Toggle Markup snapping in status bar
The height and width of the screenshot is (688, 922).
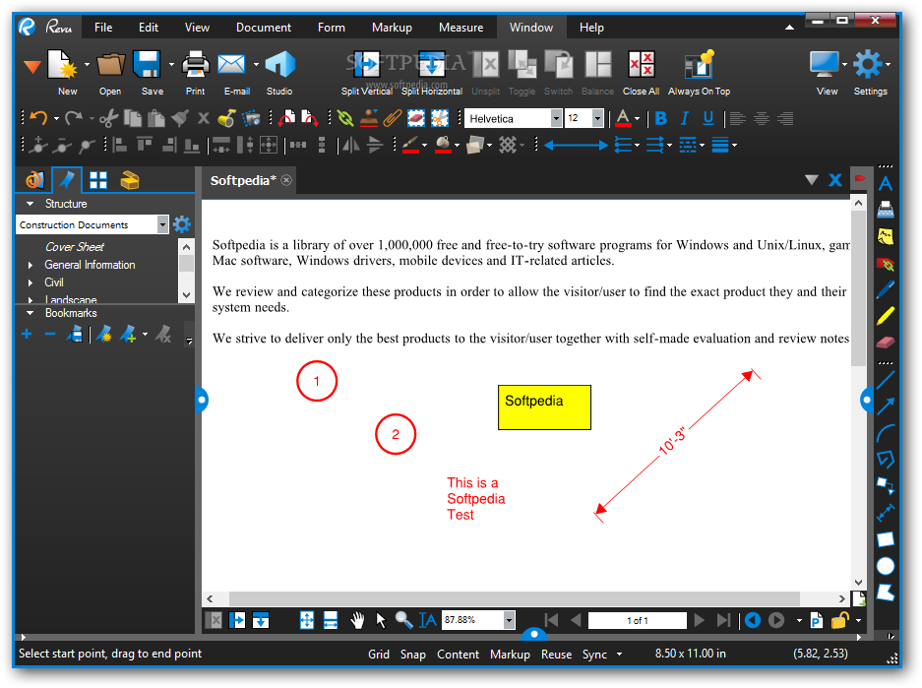[510, 654]
